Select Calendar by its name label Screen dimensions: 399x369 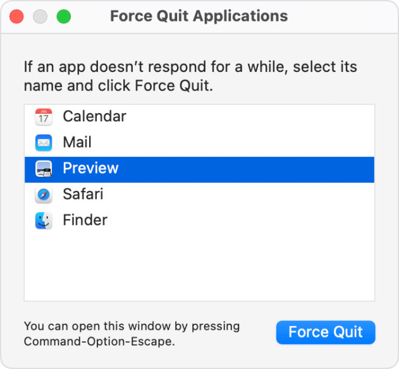(94, 117)
